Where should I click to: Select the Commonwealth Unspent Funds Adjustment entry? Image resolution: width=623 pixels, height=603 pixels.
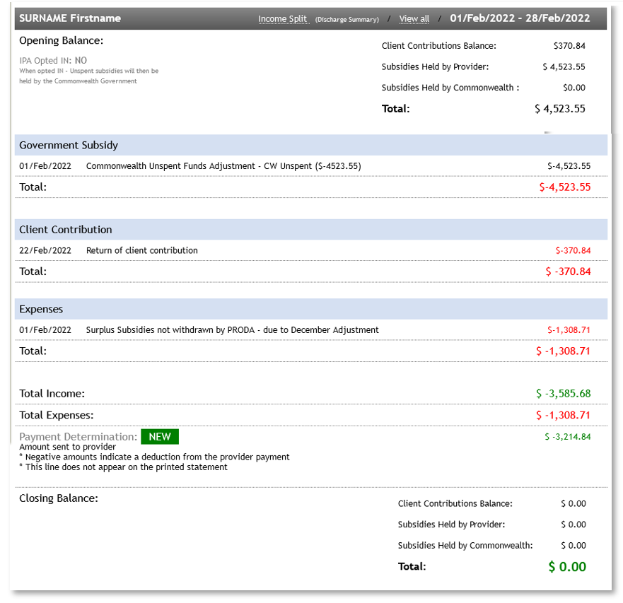pyautogui.click(x=223, y=166)
